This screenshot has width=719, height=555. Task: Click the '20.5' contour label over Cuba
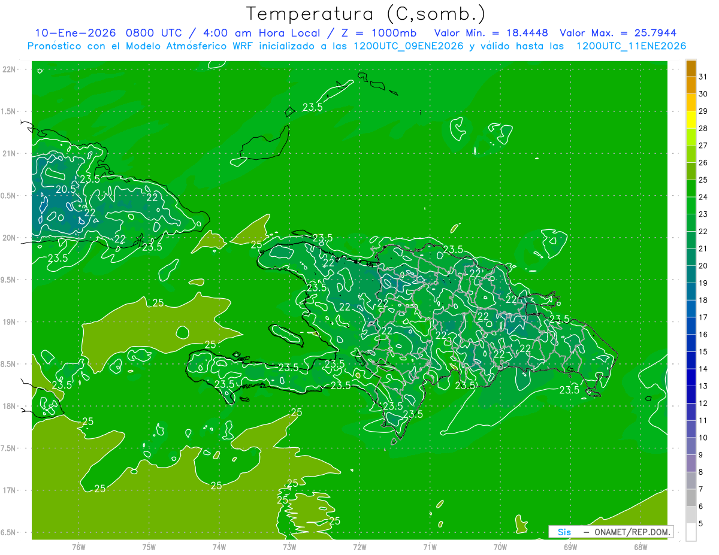click(66, 189)
